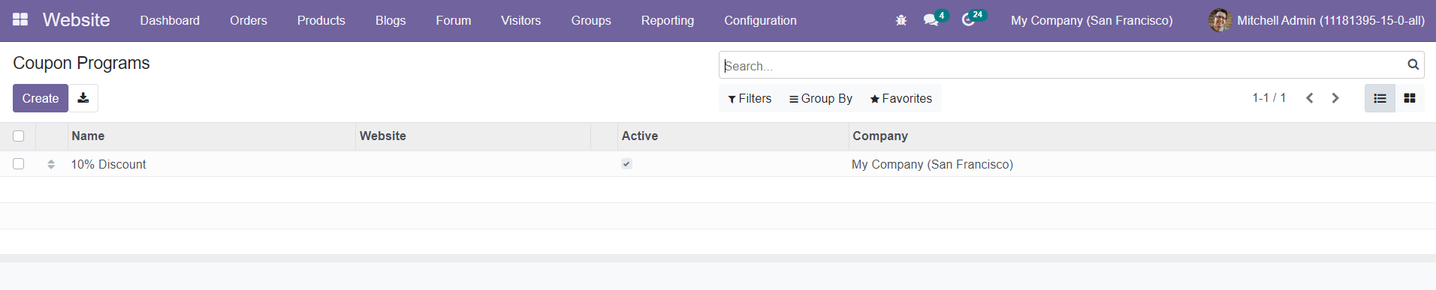Click the 1-1 / 1 pager counter
The width and height of the screenshot is (1436, 290).
[1269, 98]
